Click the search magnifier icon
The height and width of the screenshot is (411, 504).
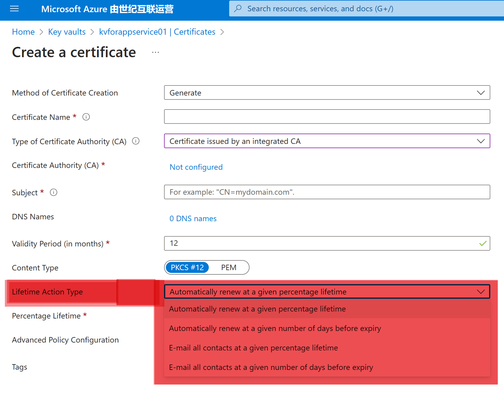[x=238, y=9]
